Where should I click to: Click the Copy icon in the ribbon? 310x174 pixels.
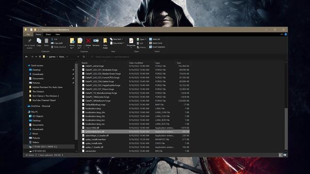39,41
